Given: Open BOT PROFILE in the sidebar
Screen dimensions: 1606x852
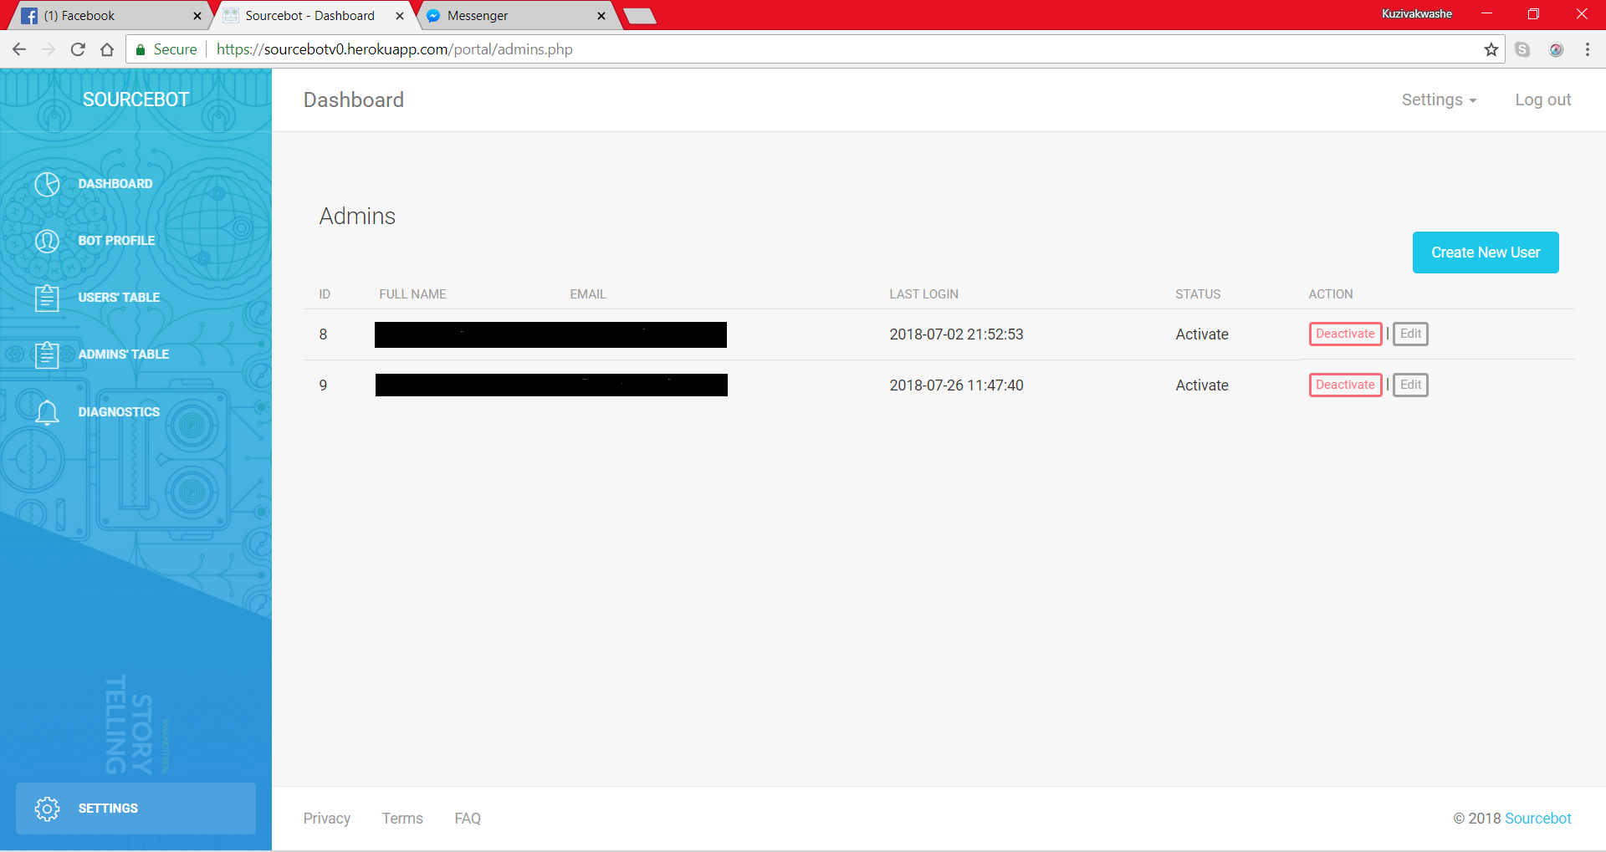Looking at the screenshot, I should [x=116, y=241].
